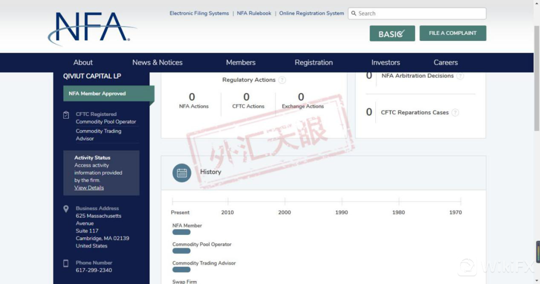540x284 pixels.
Task: Click the CFTC Registered clipboard icon
Action: (x=66, y=115)
